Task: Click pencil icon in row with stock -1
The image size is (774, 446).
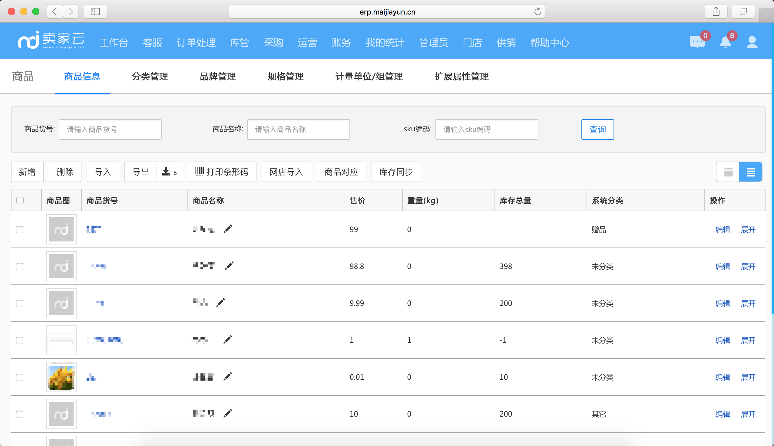Action: pos(228,339)
